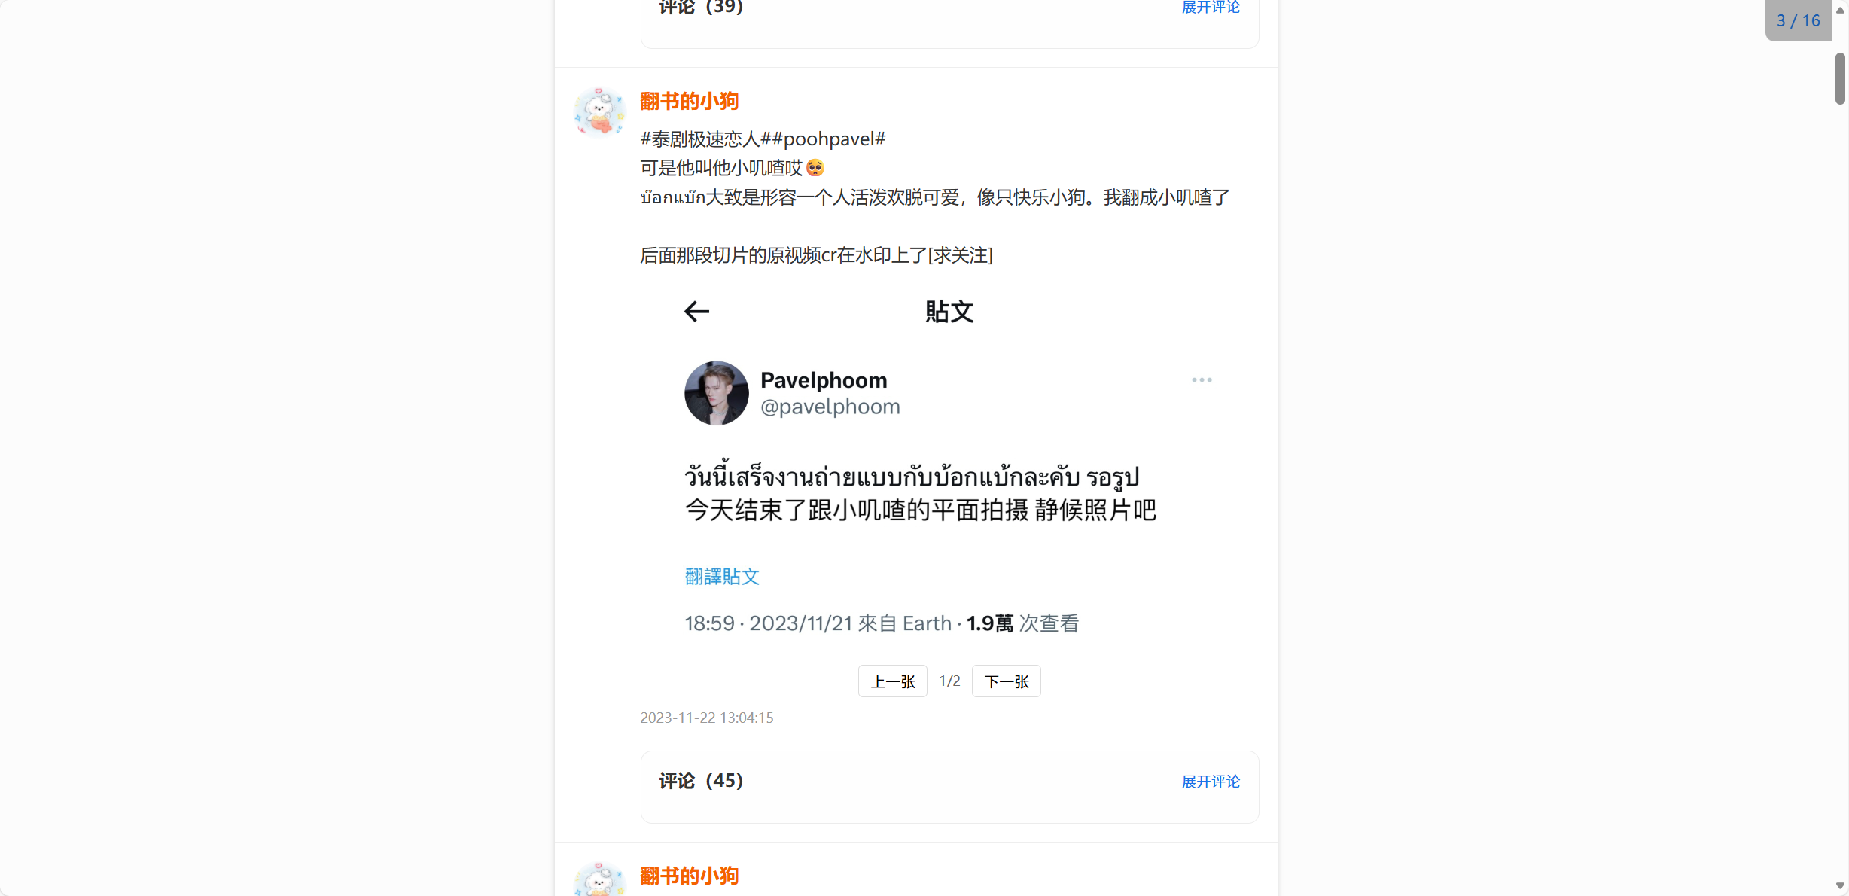The width and height of the screenshot is (1849, 896).
Task: Click the face emoji after 可是他叫他小叽喳哎
Action: (815, 168)
